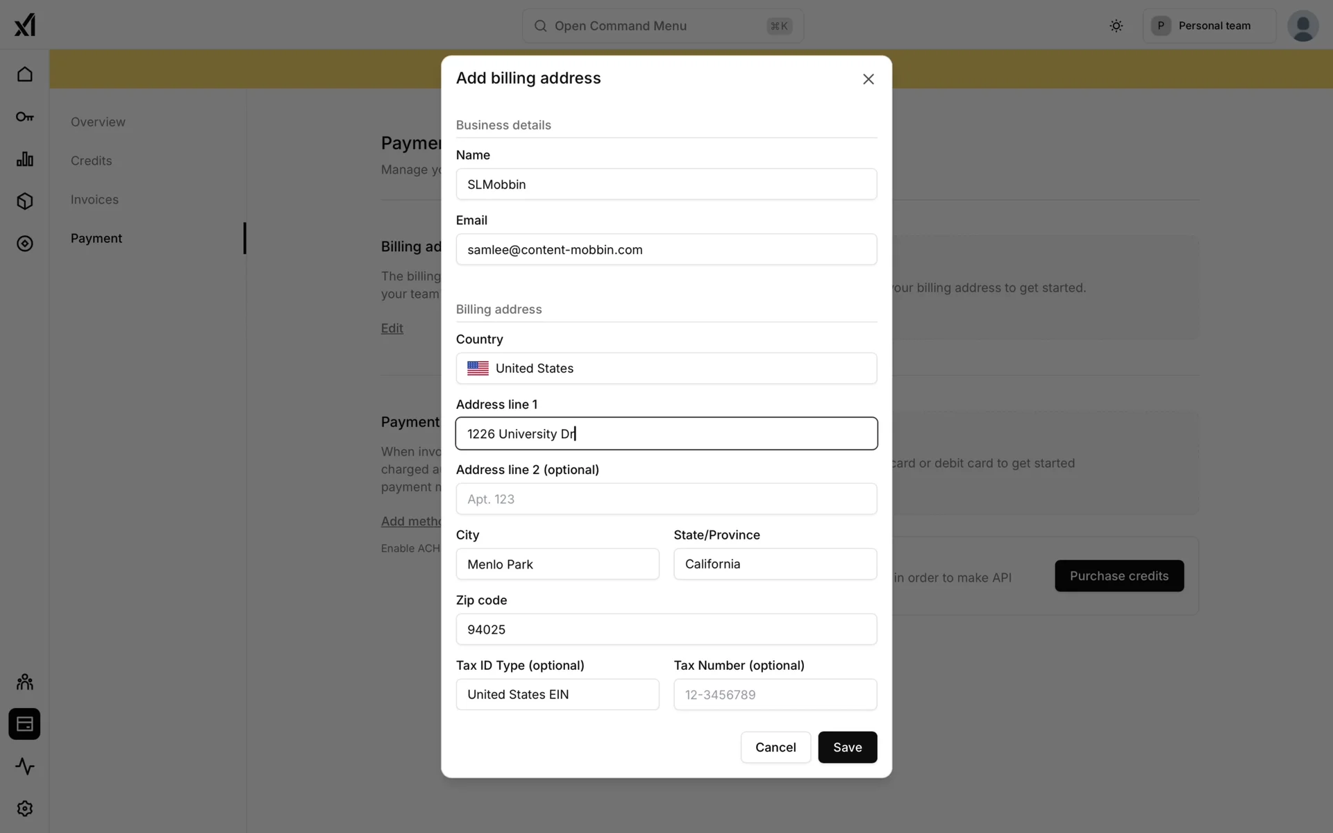Image resolution: width=1333 pixels, height=833 pixels.
Task: Open API keys via the key icon
Action: pyautogui.click(x=25, y=117)
